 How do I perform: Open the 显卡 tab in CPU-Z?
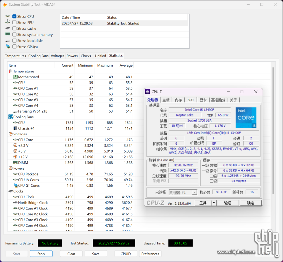(x=203, y=100)
